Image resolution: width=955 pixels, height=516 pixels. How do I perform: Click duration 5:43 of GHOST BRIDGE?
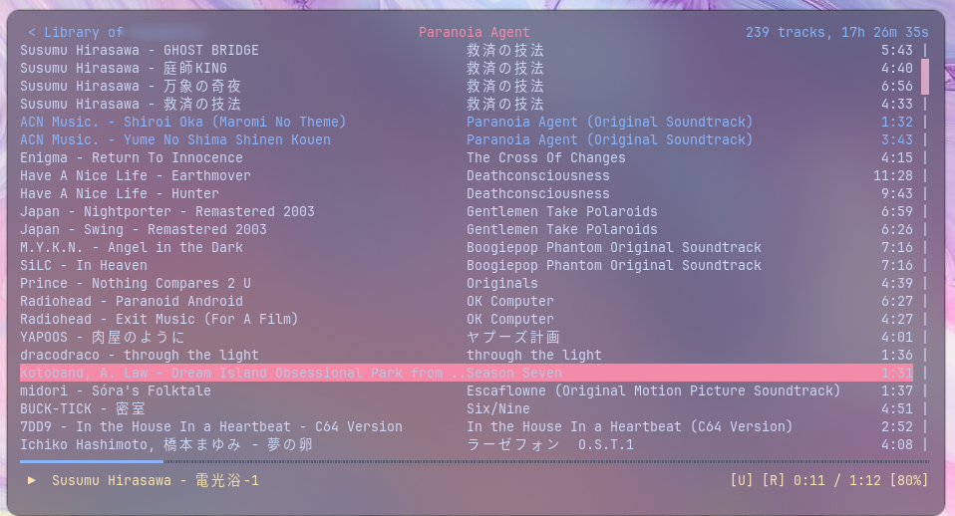pos(896,50)
